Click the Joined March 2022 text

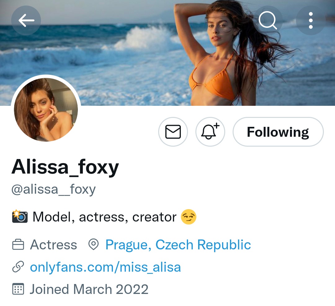[89, 289]
